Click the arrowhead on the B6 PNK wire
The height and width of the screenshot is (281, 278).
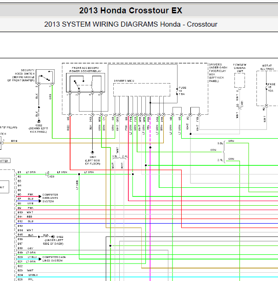point(40,197)
